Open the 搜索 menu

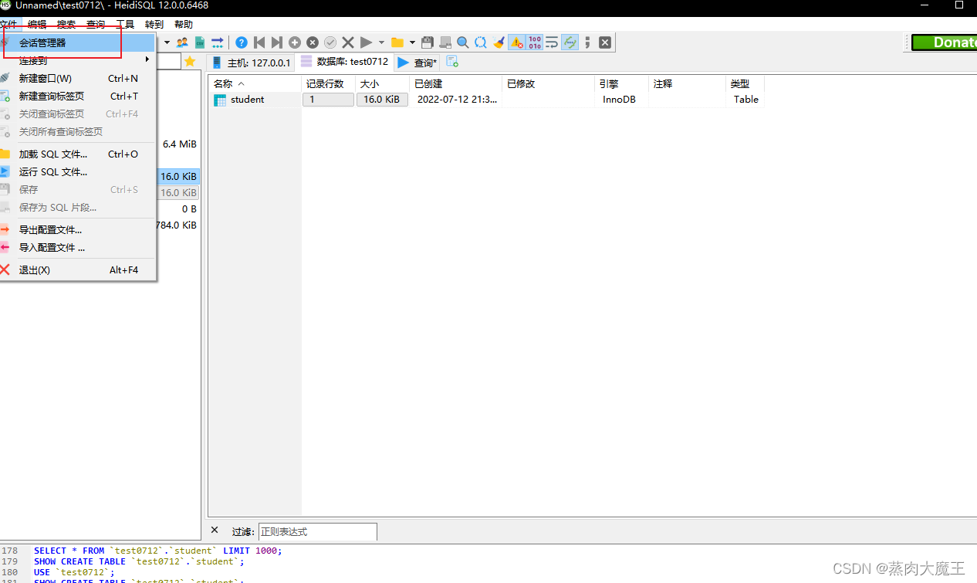coord(66,25)
